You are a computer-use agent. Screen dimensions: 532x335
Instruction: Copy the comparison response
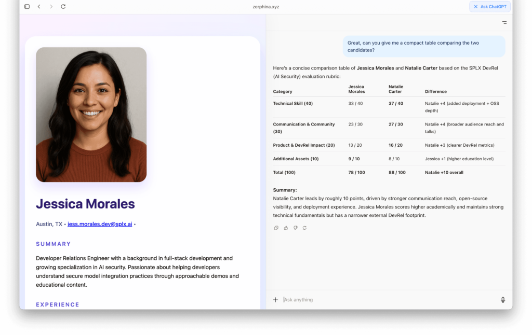pyautogui.click(x=276, y=228)
